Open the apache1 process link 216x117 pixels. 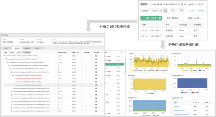click(x=177, y=107)
